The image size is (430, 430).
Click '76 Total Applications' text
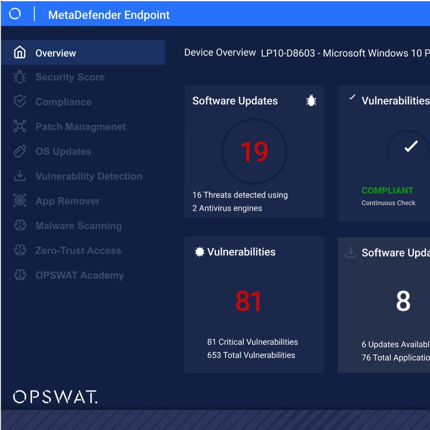[x=396, y=358]
